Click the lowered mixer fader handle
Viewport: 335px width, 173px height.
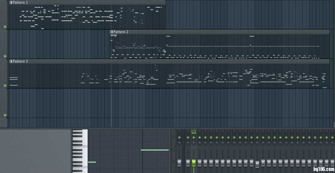coord(257,164)
